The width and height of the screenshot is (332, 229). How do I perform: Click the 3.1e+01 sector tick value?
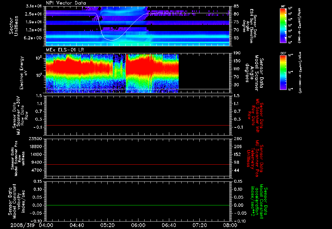(x=34, y=6)
